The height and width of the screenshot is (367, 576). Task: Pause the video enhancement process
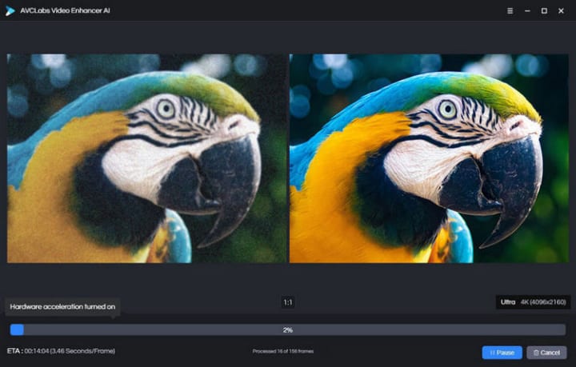[502, 353]
